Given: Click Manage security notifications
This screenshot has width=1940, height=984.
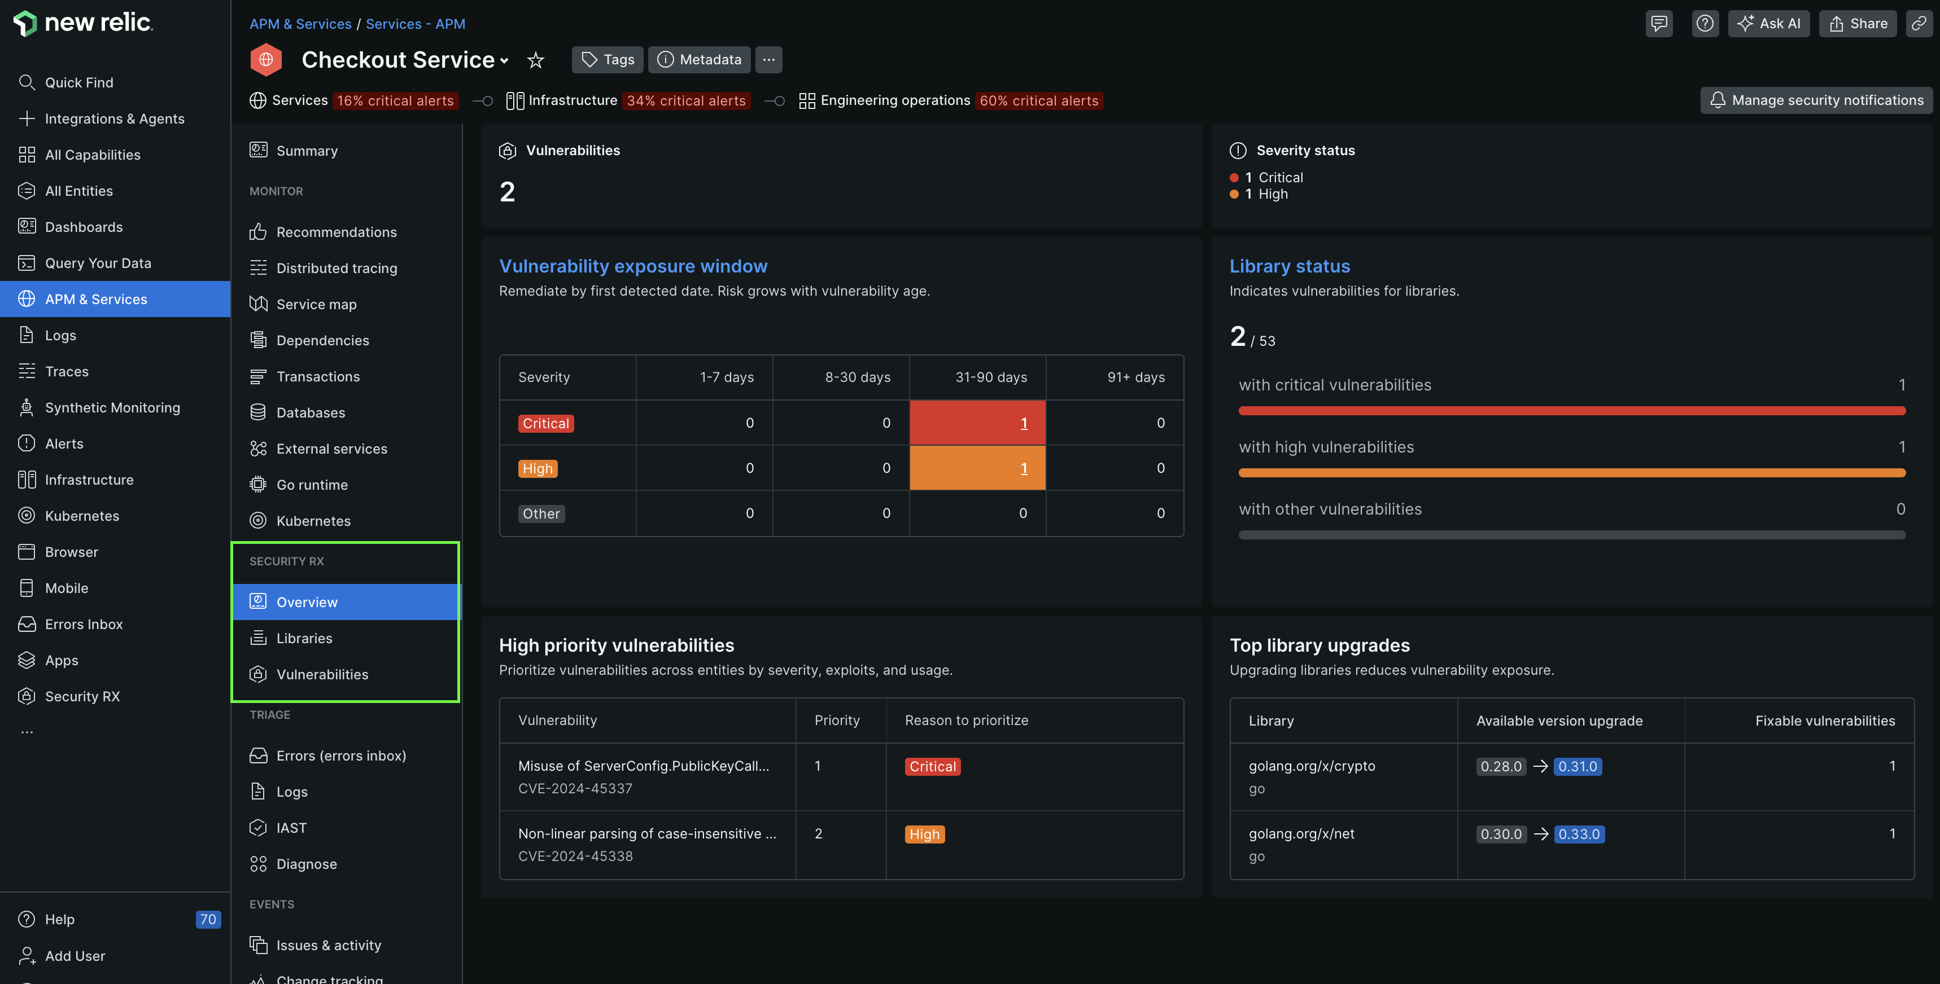Looking at the screenshot, I should click(x=1816, y=100).
